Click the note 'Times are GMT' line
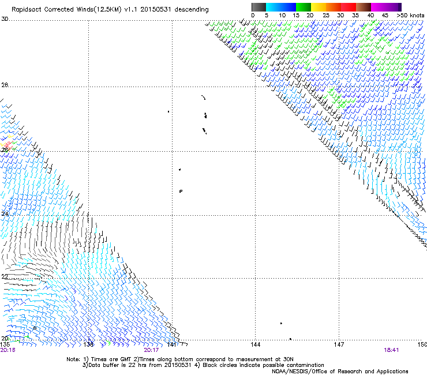 click(x=180, y=359)
